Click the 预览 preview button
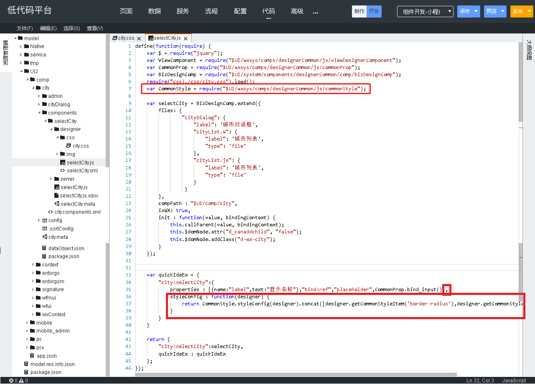The height and width of the screenshot is (384, 535). tap(492, 11)
